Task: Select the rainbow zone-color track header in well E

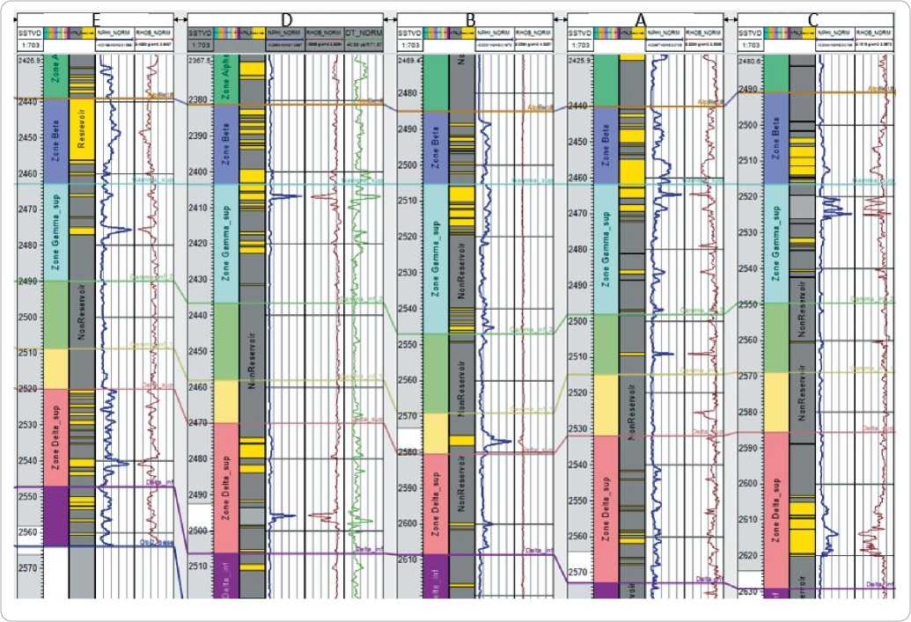Action: (x=56, y=33)
